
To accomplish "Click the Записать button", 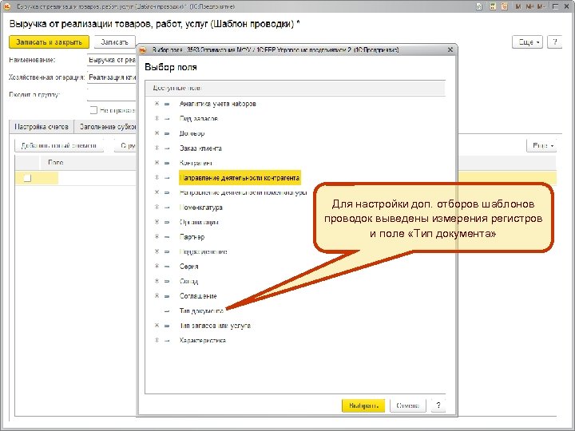I will click(115, 42).
